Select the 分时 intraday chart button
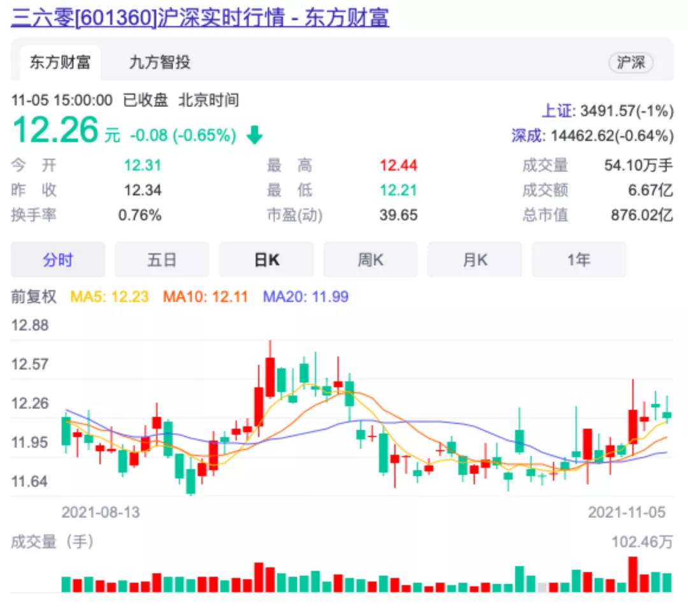This screenshot has width=688, height=604. (58, 259)
